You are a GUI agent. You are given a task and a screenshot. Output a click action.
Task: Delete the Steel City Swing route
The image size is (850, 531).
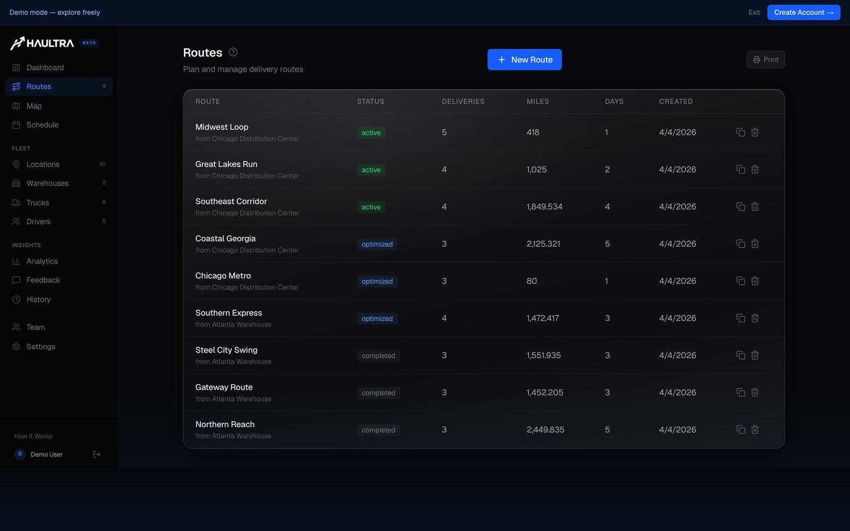point(755,355)
